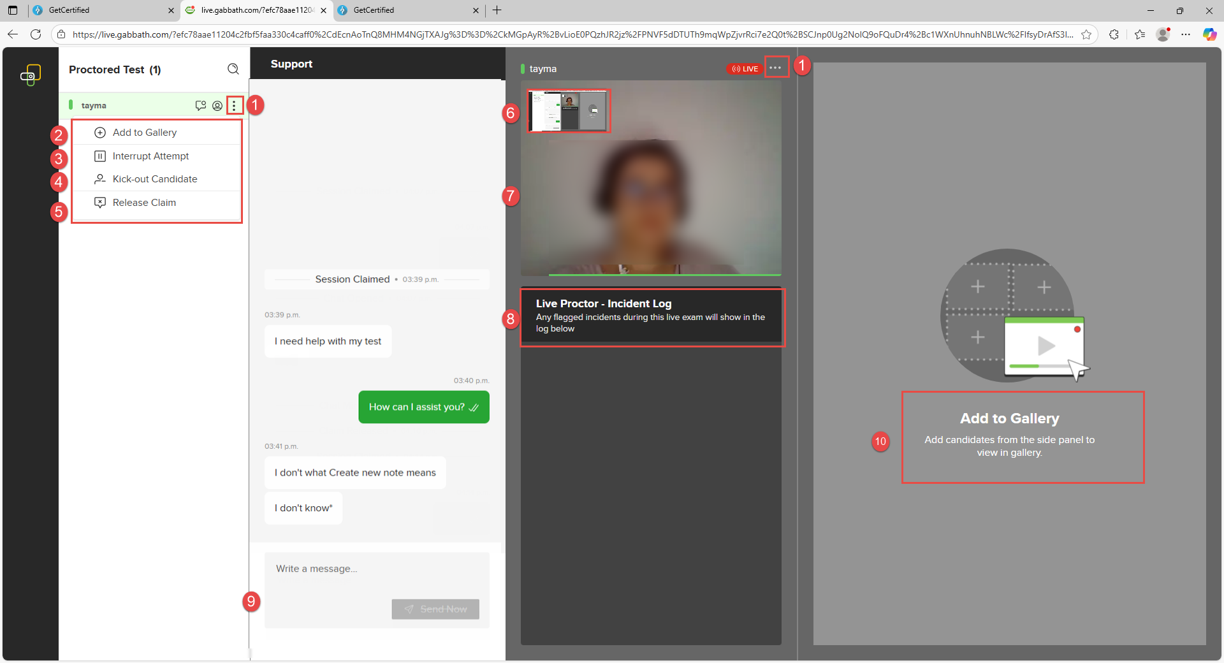Click the browser refresh icon
This screenshot has height=663, width=1224.
pos(36,34)
